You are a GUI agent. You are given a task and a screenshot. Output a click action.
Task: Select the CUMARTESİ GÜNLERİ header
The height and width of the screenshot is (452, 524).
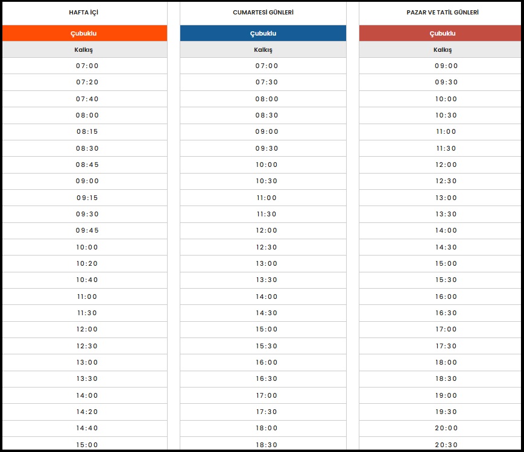[x=263, y=13]
